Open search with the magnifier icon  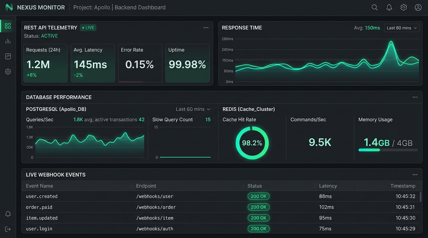[374, 7]
